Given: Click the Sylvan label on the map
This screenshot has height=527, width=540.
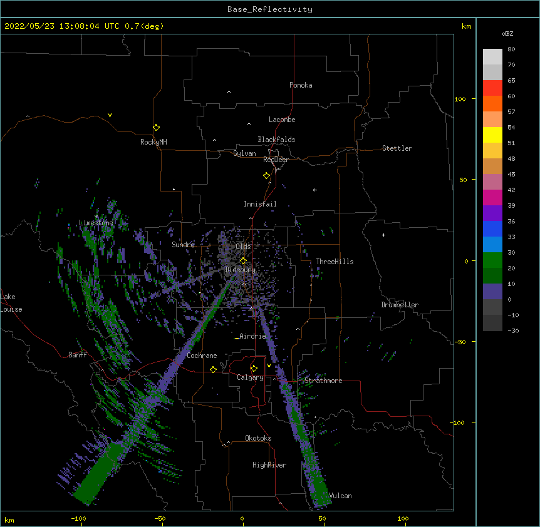Looking at the screenshot, I should [244, 153].
